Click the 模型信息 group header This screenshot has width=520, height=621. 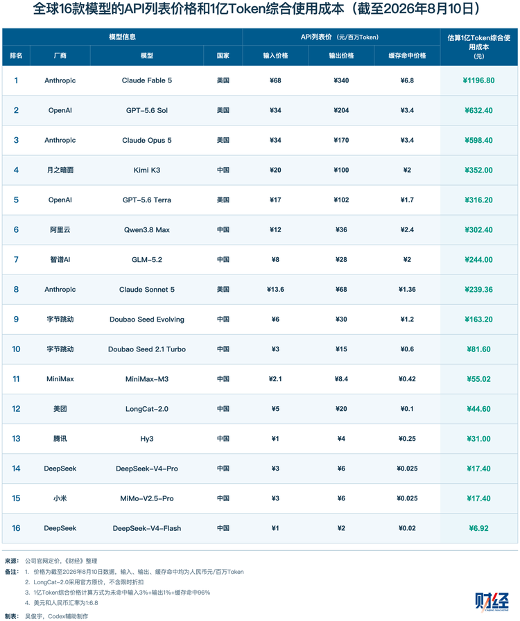(123, 37)
